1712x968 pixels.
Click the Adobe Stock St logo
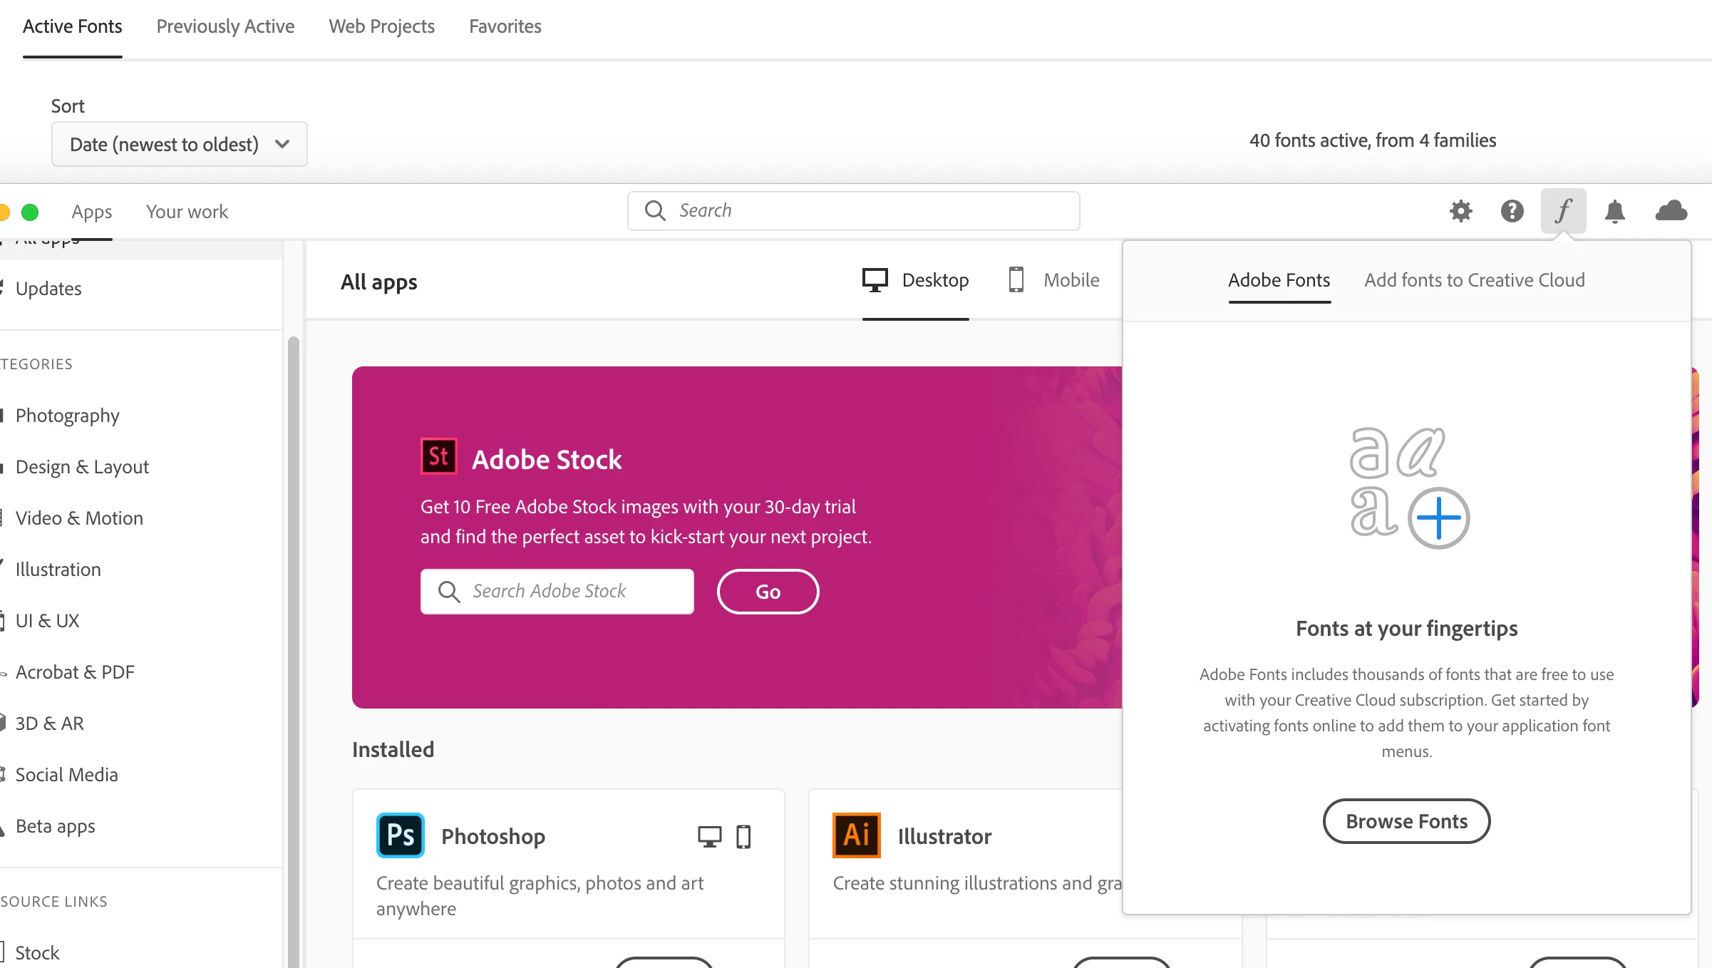pyautogui.click(x=439, y=456)
